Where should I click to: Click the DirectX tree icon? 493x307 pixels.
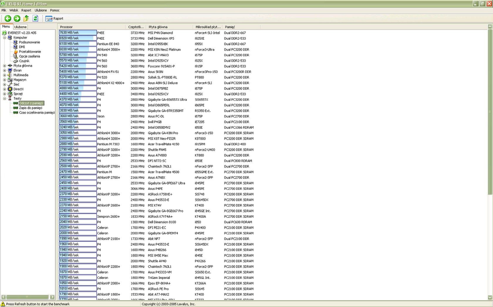pos(10,89)
